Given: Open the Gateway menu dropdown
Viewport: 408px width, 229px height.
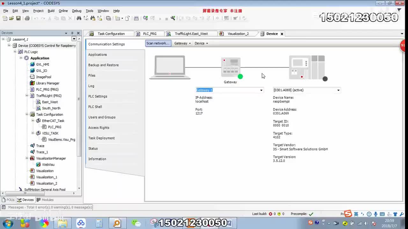Looking at the screenshot, I should [x=182, y=43].
